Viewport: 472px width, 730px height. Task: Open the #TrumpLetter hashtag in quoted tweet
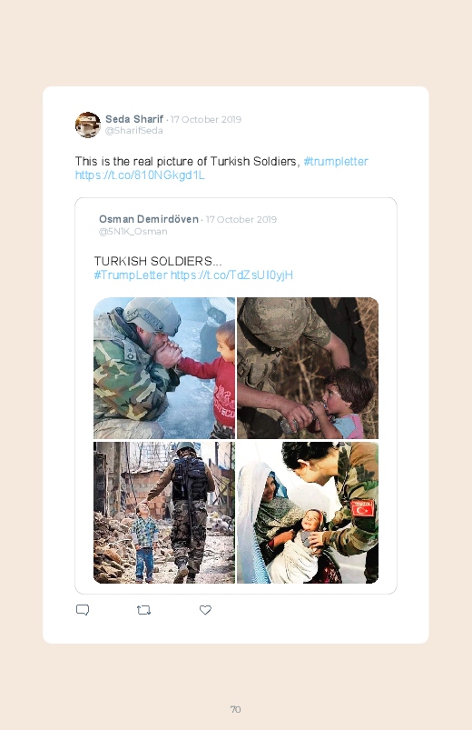pyautogui.click(x=131, y=275)
